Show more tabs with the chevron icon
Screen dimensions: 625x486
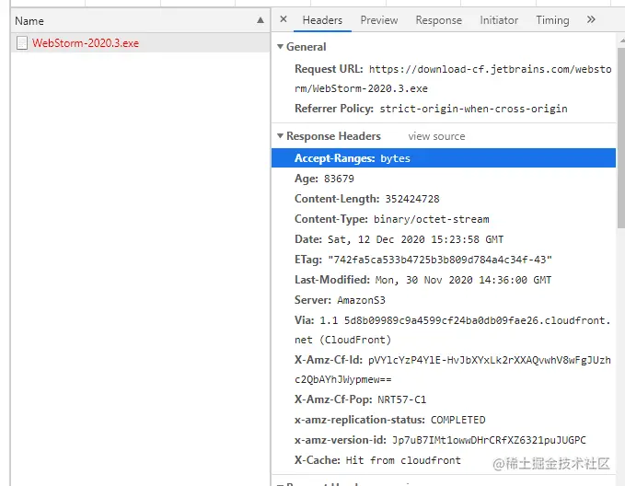[x=591, y=19]
